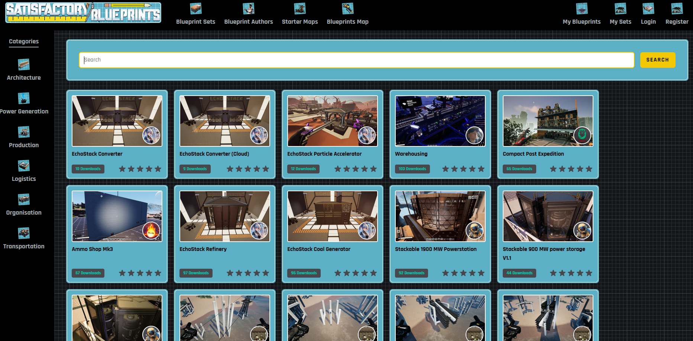
Task: Click the Login text link
Action: pyautogui.click(x=648, y=22)
